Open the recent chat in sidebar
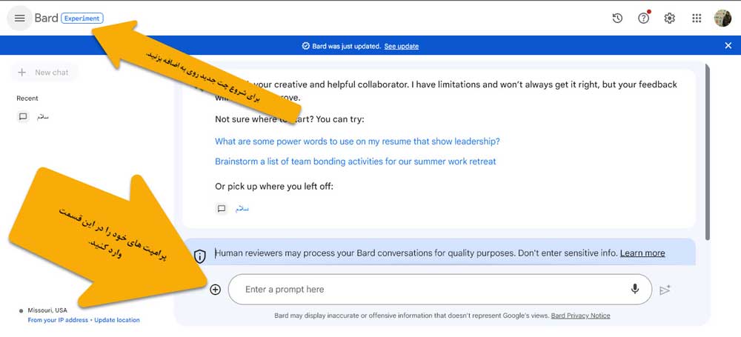 [x=43, y=117]
